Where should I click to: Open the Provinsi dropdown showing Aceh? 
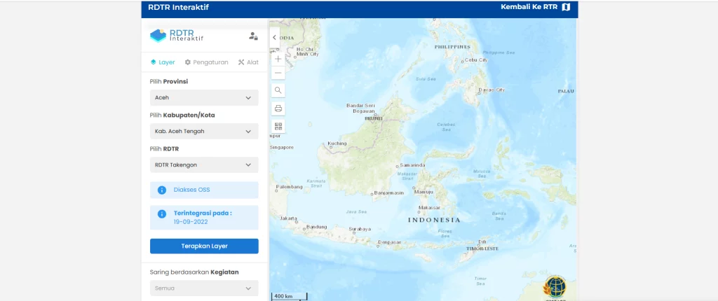point(204,97)
